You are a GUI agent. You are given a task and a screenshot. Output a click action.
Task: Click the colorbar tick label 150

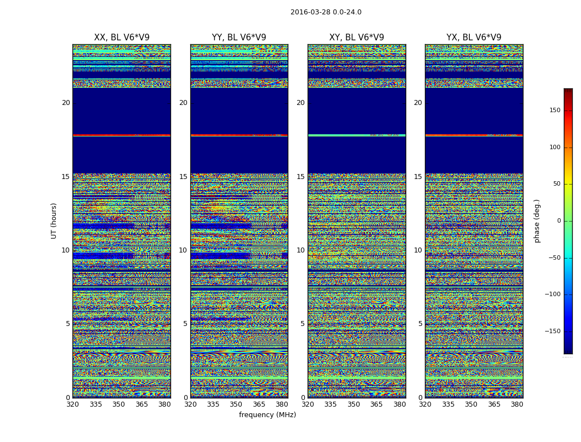tap(554, 110)
